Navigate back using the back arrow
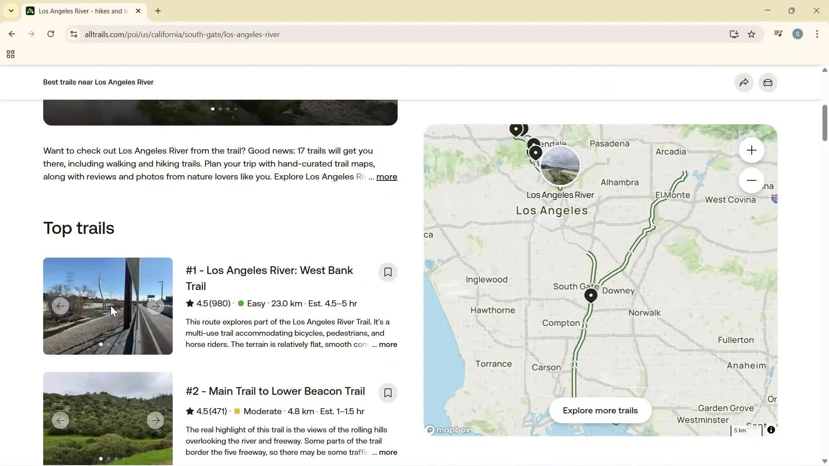Image resolution: width=829 pixels, height=466 pixels. coord(12,34)
